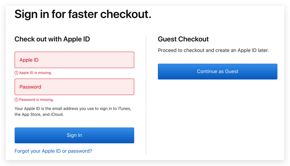Click the App Store words in help text
Image resolution: width=290 pixels, height=166 pixels.
pos(31,114)
